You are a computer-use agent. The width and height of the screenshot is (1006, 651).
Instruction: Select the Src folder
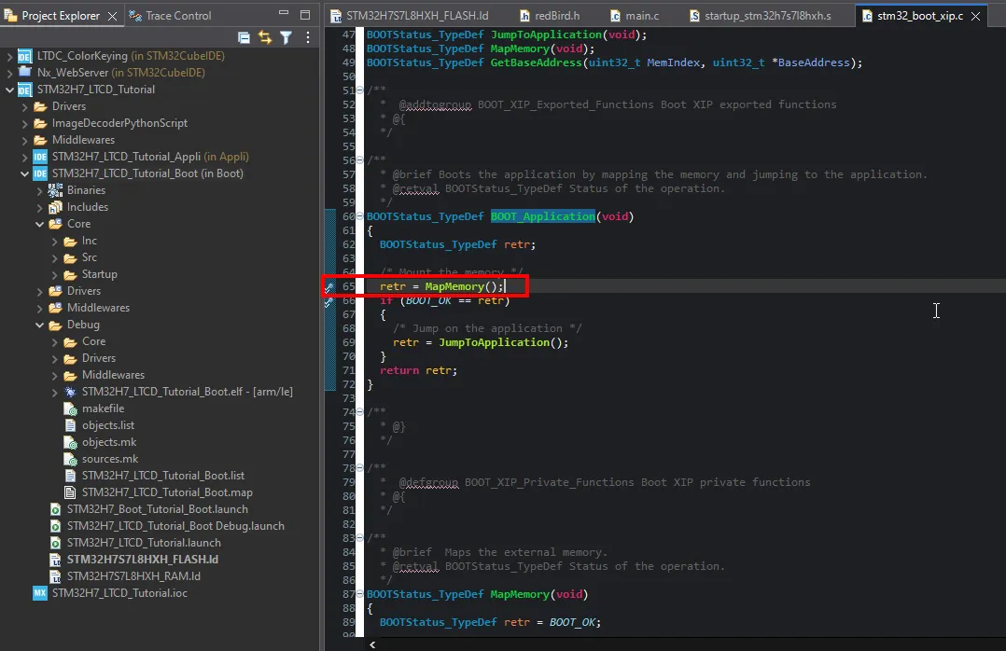90,257
